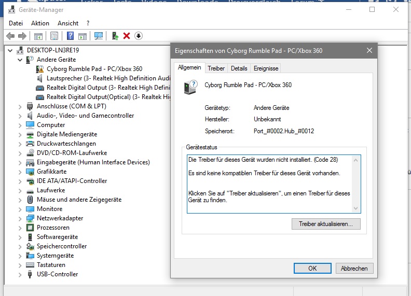Click the down-arrow toolbar icon
The width and height of the screenshot is (411, 296).
coord(139,36)
